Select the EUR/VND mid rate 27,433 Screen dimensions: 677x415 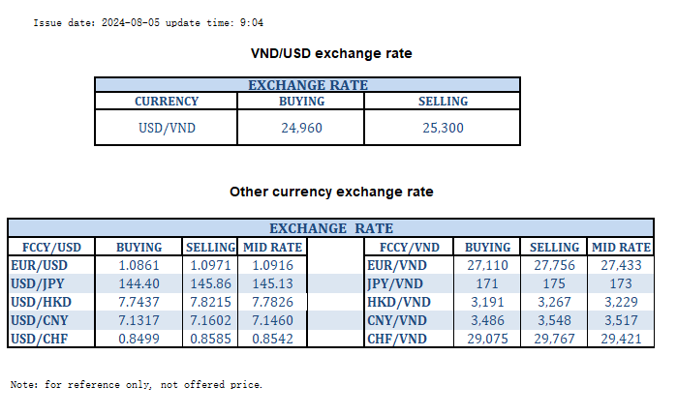621,265
